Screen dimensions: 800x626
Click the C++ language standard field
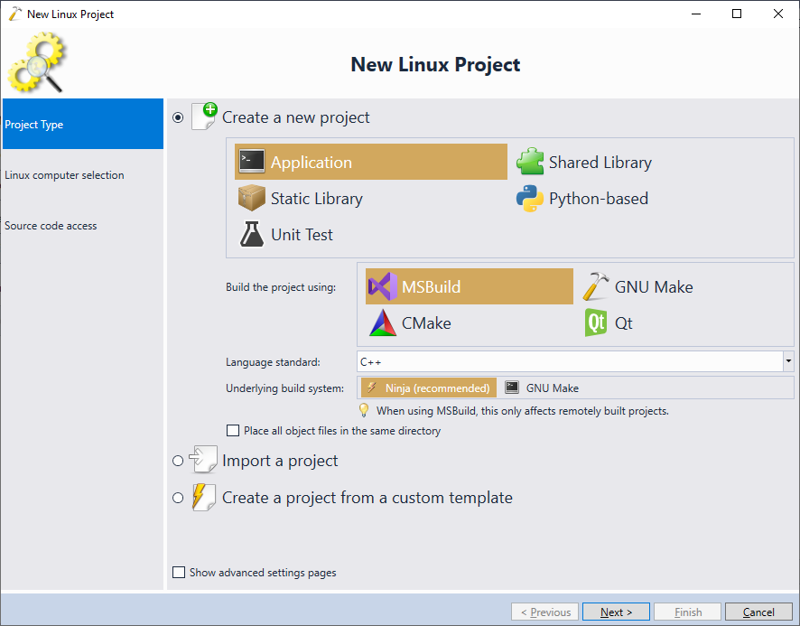click(570, 361)
